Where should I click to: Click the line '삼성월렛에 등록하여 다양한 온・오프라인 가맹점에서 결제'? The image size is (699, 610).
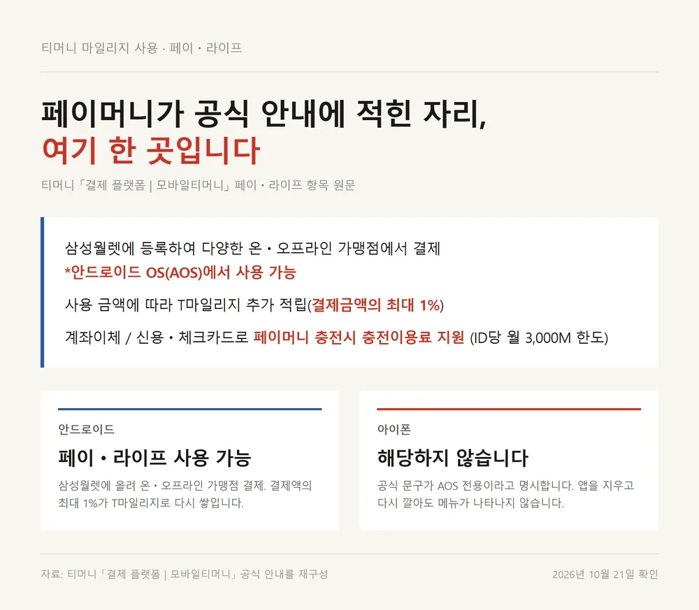[x=253, y=248]
